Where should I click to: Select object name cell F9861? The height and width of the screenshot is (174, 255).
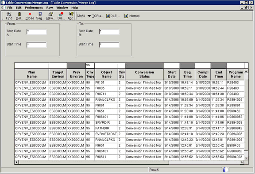[x=106, y=106]
